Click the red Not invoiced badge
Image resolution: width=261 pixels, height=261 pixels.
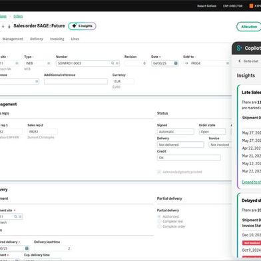point(252,243)
